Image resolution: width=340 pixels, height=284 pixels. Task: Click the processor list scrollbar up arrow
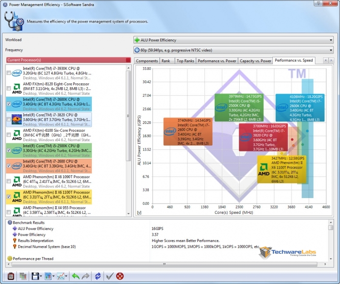click(128, 68)
